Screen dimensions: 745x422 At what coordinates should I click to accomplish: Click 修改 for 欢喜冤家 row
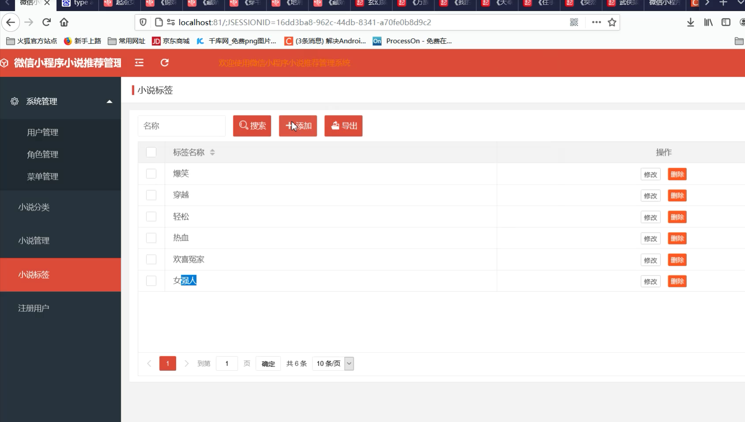click(x=651, y=260)
